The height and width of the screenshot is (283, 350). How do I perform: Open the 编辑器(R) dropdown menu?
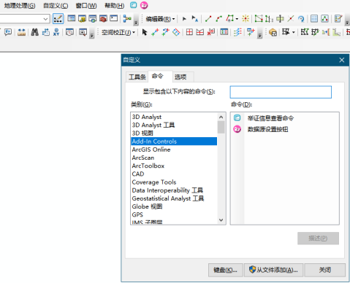tap(160, 19)
